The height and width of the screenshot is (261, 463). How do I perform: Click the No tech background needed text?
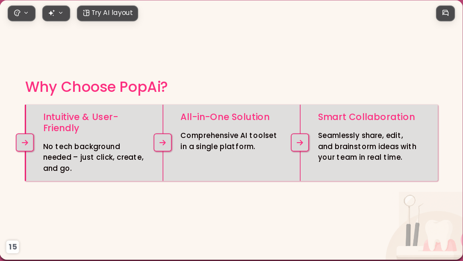tap(93, 157)
